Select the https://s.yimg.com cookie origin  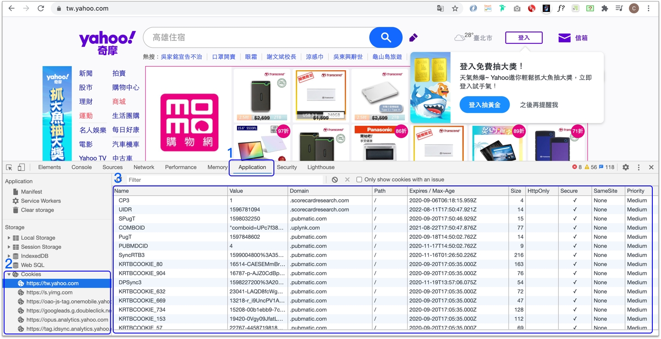coord(49,293)
